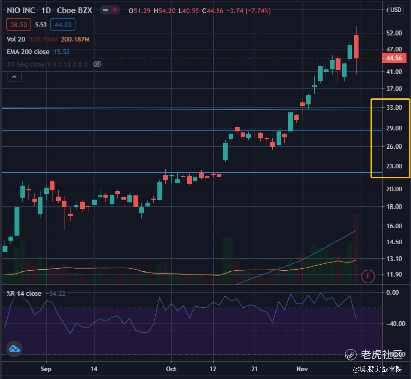Screen dimensions: 411x379
Task: Open the USD currency selector
Action: click(396, 10)
